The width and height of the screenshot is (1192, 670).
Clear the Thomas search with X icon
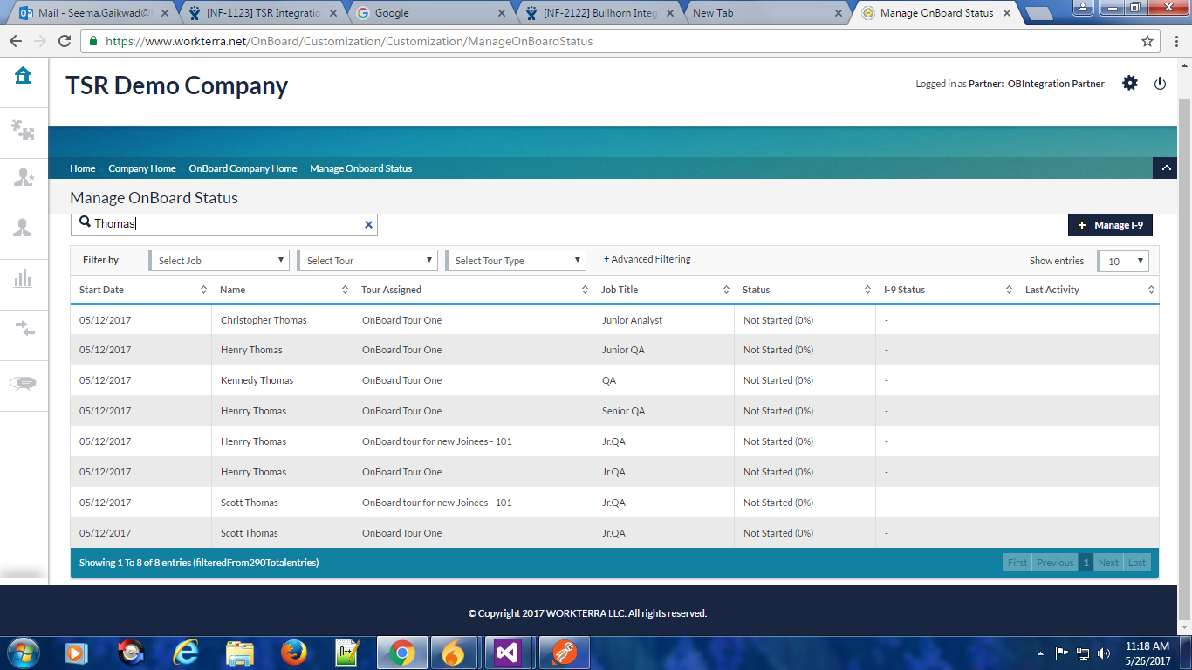(368, 224)
